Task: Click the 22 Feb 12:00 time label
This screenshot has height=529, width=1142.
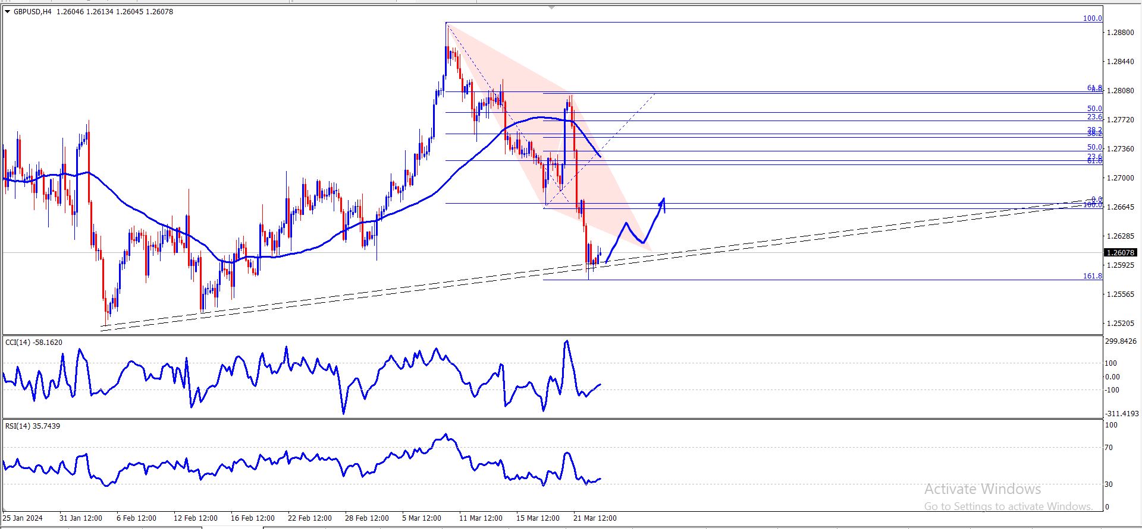Action: (x=310, y=518)
